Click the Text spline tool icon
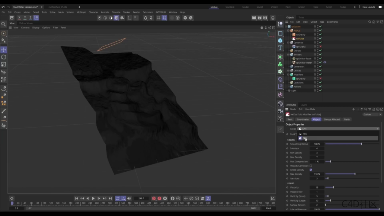The height and width of the screenshot is (216, 384). point(280,48)
